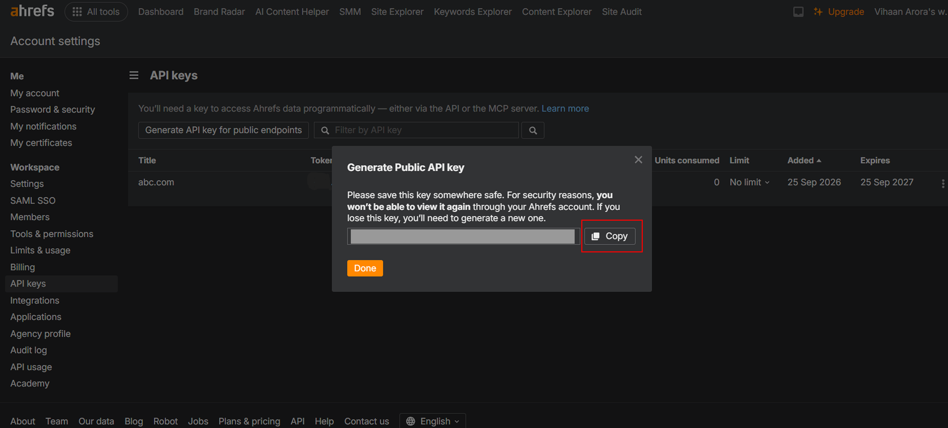Viewport: 948px width, 428px height.
Task: Click the Limit column header
Action: pyautogui.click(x=739, y=160)
